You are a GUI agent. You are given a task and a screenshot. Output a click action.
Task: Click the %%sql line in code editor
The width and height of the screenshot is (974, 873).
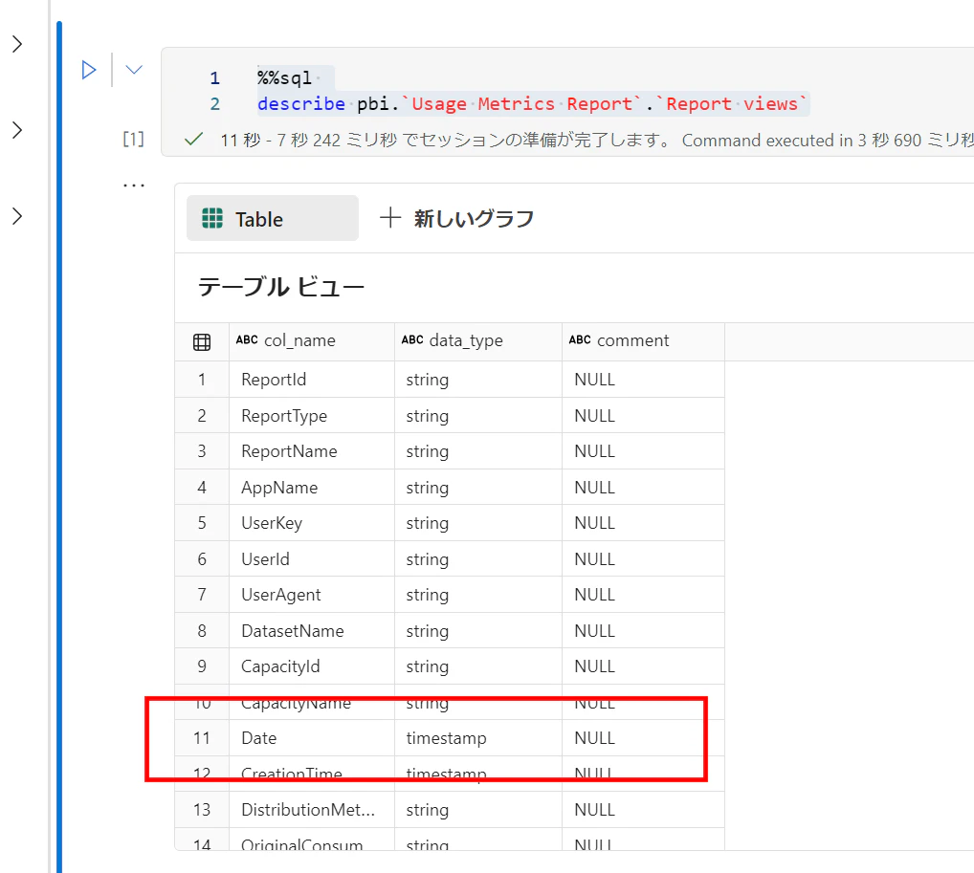284,77
